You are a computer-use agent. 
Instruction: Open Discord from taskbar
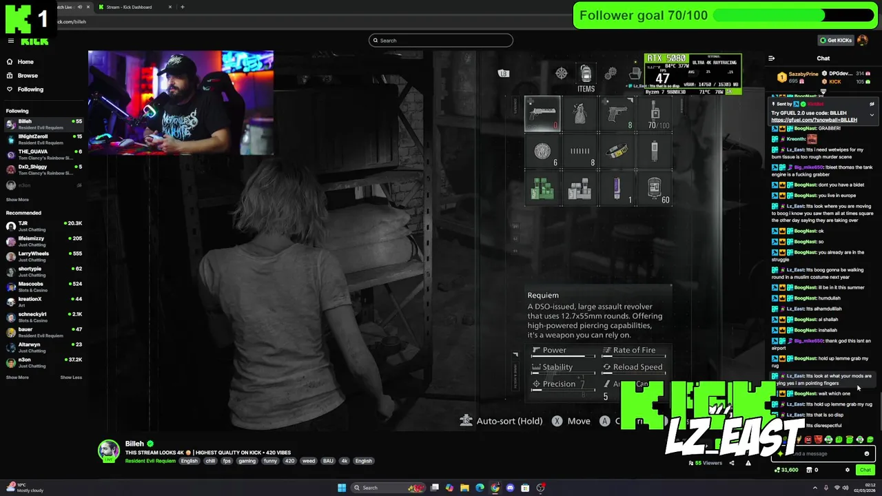(510, 488)
